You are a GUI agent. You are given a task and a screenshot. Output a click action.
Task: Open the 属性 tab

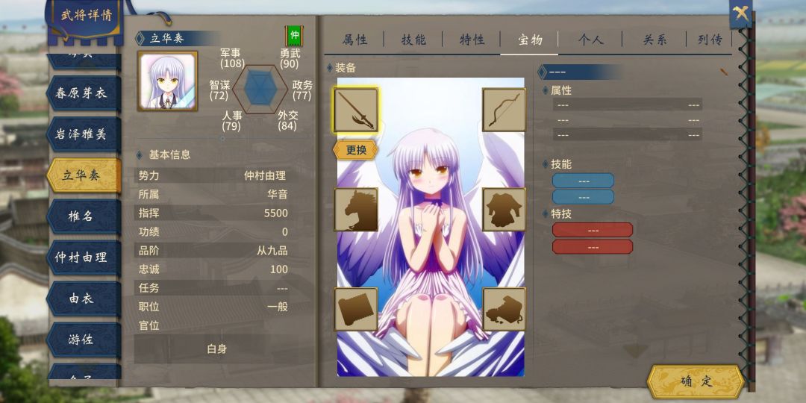[354, 40]
